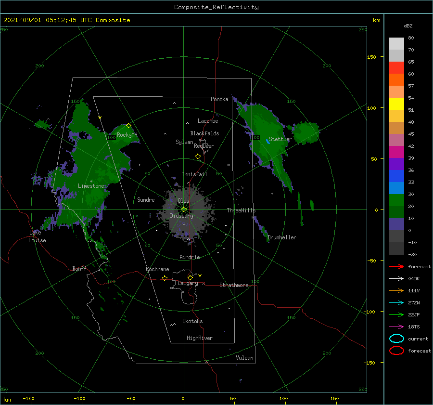433x405 pixels.
Task: Click the Limestone label
Action: [x=91, y=186]
